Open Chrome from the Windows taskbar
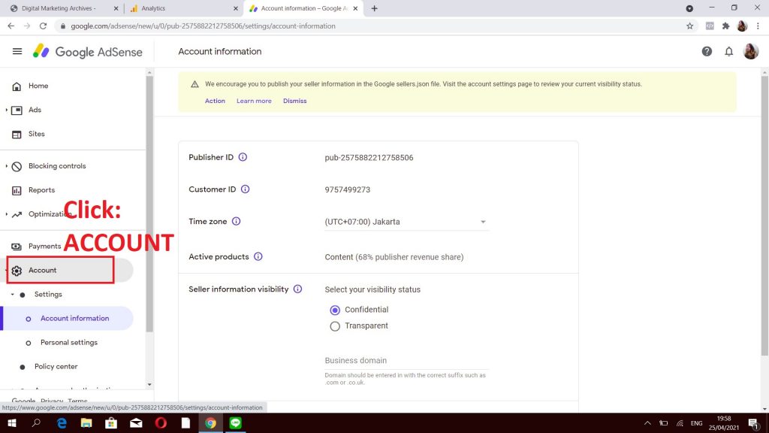769x433 pixels. [211, 423]
